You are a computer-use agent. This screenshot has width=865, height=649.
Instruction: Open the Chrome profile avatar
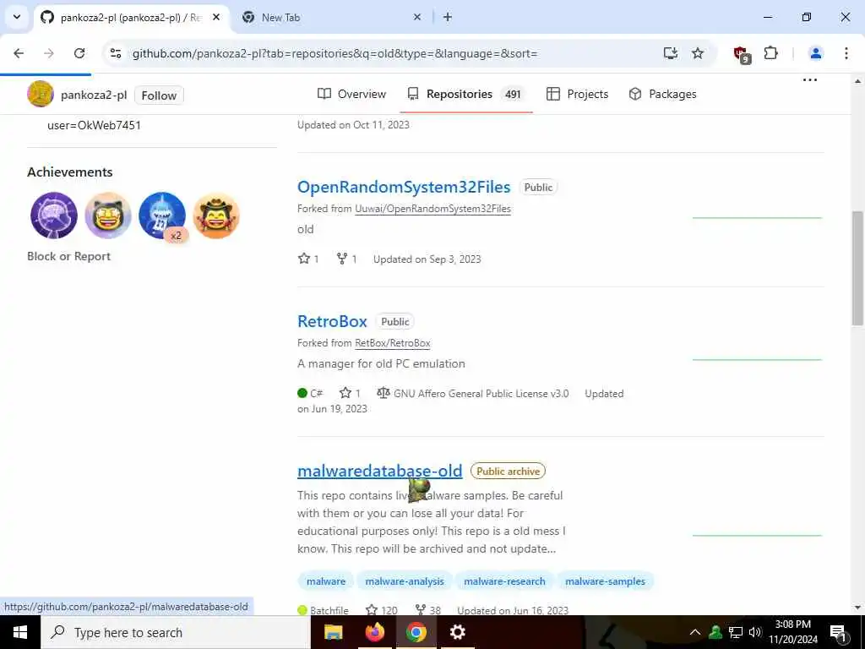tap(815, 53)
